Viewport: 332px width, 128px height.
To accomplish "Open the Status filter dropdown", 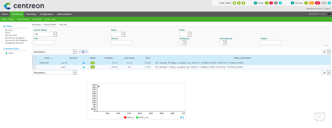I will click(x=118, y=34).
